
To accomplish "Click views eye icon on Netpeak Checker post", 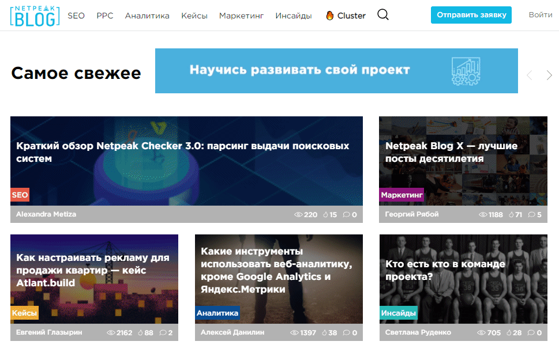I will [298, 215].
